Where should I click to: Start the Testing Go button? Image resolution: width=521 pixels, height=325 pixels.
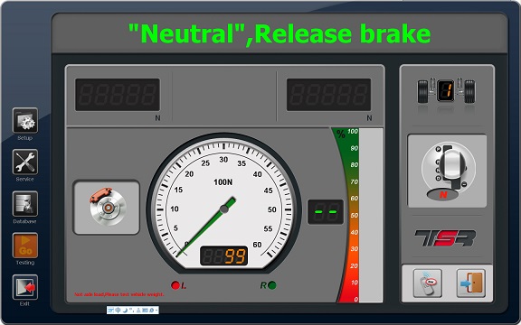[25, 246]
